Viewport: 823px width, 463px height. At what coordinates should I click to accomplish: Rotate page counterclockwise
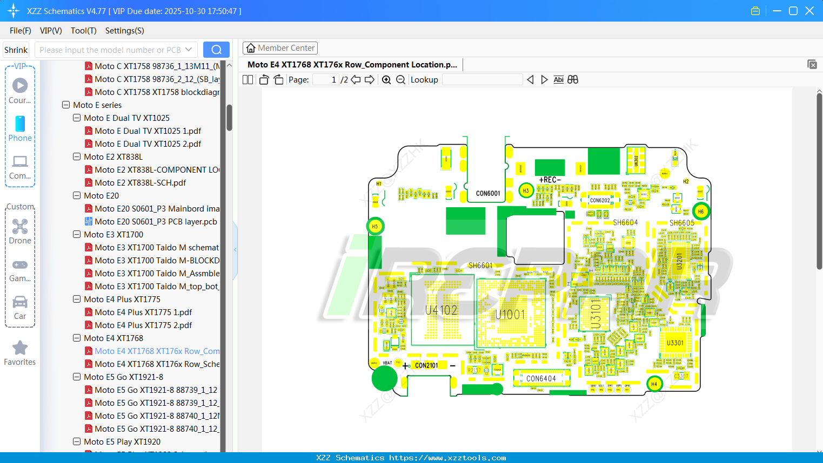264,80
